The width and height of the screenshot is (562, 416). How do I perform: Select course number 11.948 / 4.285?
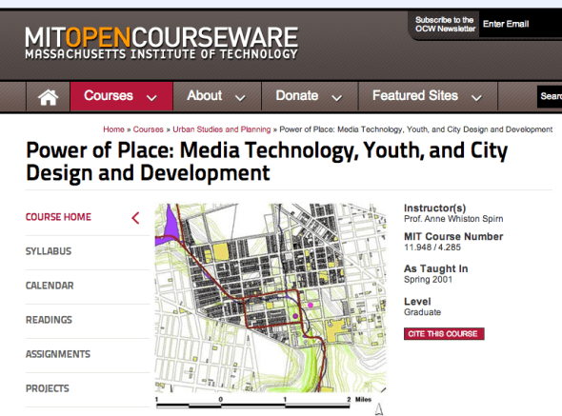[432, 248]
